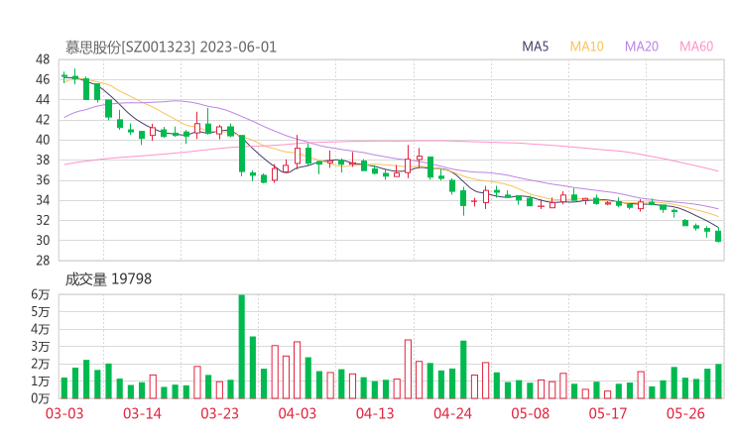Image resolution: width=734 pixels, height=436 pixels.
Task: Click the 5万 volume axis label
Action: point(41,311)
